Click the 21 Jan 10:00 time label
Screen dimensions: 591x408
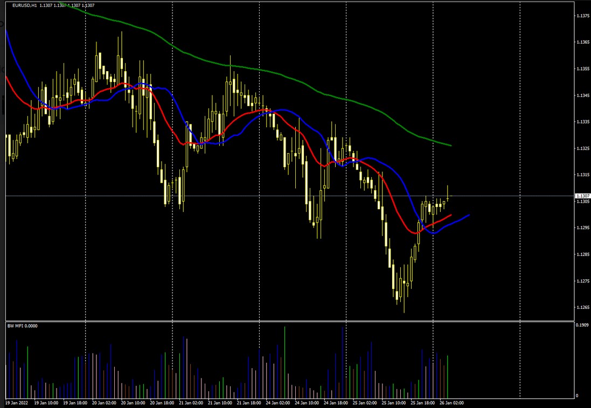tap(220, 403)
